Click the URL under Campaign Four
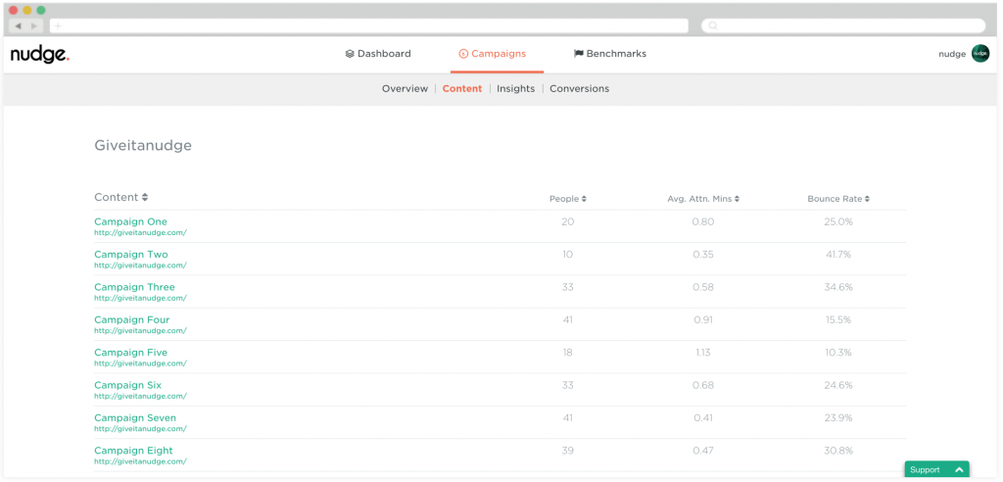Image resolution: width=1003 pixels, height=482 pixels. (140, 331)
